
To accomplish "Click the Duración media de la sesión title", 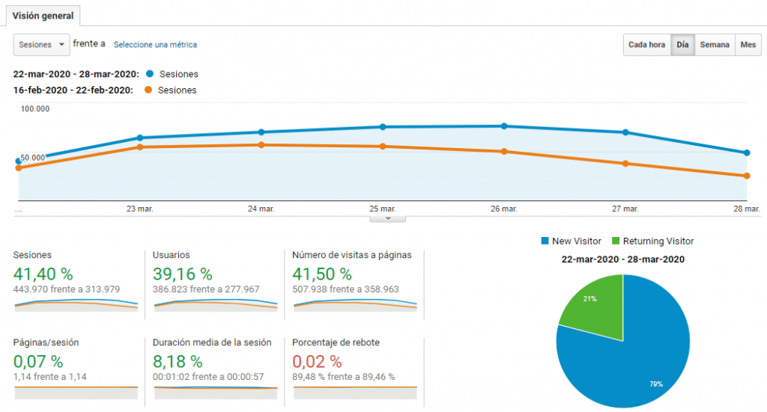I will coord(212,342).
